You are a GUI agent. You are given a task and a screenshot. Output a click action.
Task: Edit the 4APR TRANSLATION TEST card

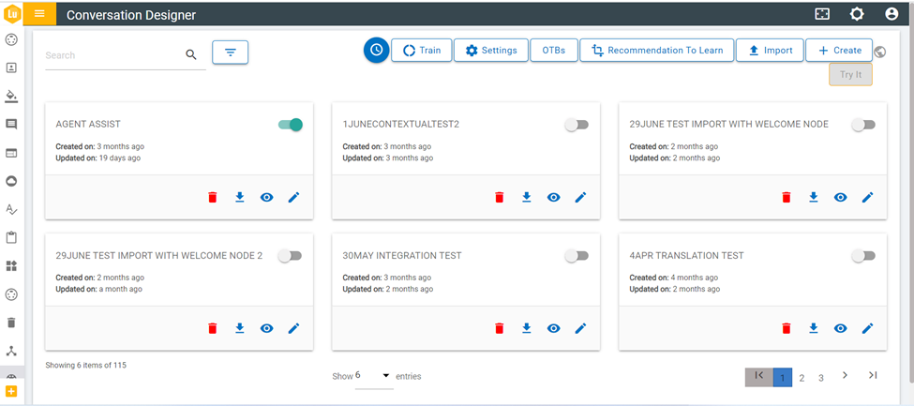coord(868,328)
